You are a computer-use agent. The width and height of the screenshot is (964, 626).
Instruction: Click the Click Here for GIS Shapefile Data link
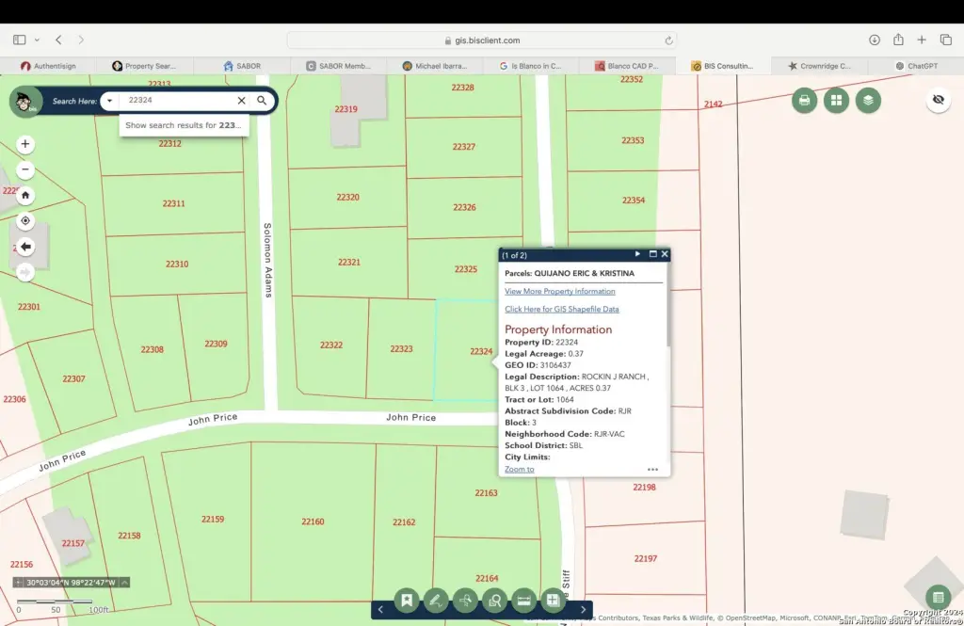[x=561, y=309]
